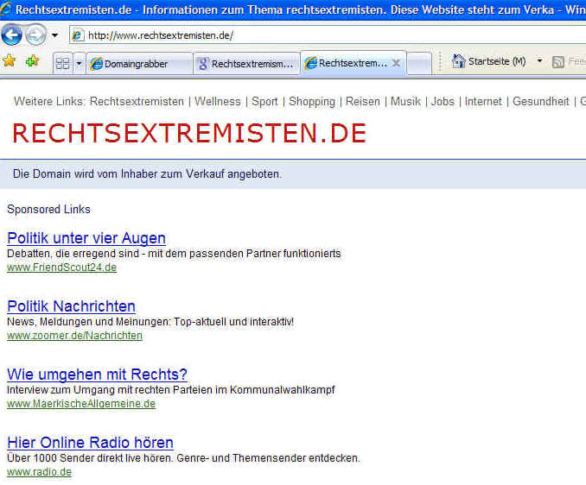The width and height of the screenshot is (586, 485).
Task: Click the browser Back arrow button
Action: 12,35
